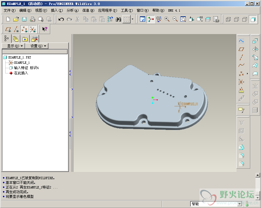Open the EMX 4.1 menu
261x208 pixels.
tap(174, 10)
